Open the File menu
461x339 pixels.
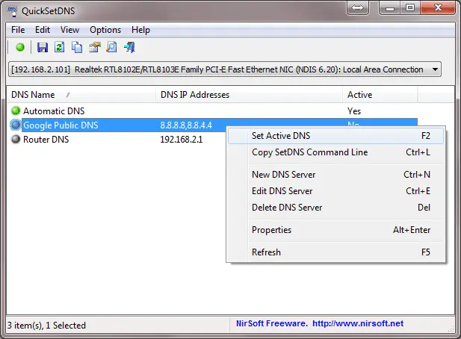coord(18,30)
